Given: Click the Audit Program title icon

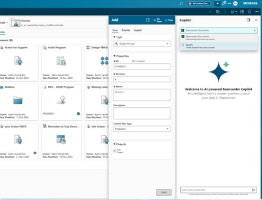Looking at the screenshot, I should coord(45,48).
